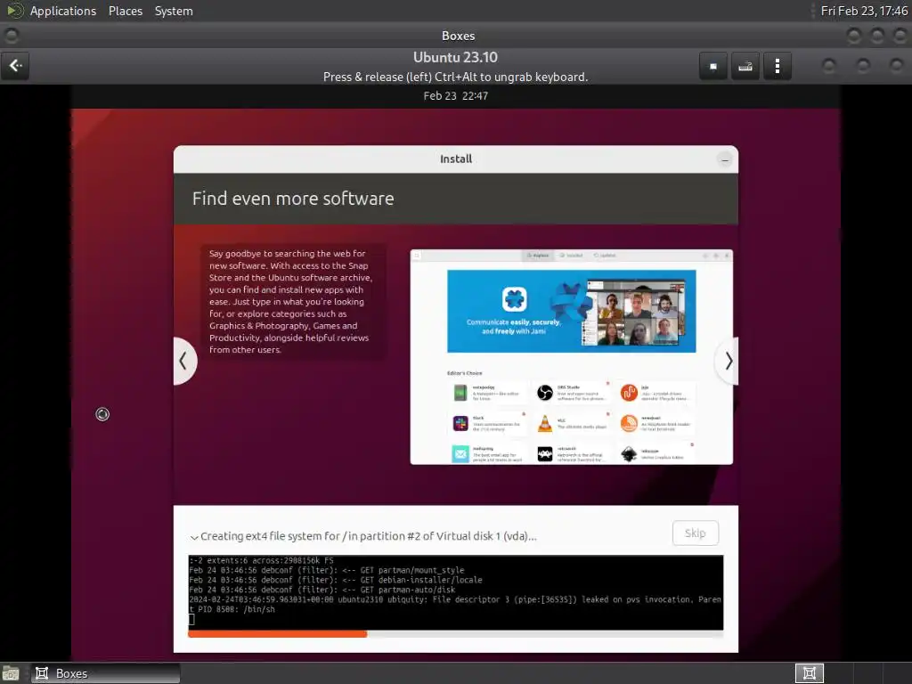Click the show desktop icon in bottom panel
The image size is (912, 684).
pos(11,673)
